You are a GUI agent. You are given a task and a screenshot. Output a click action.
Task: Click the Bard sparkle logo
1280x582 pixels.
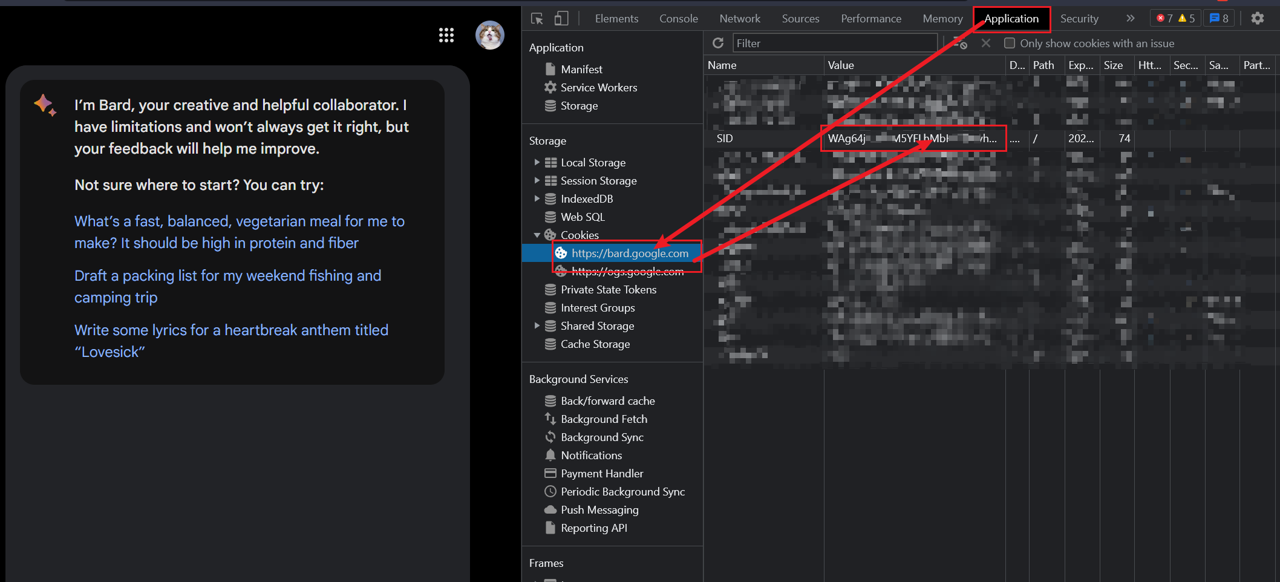(45, 105)
